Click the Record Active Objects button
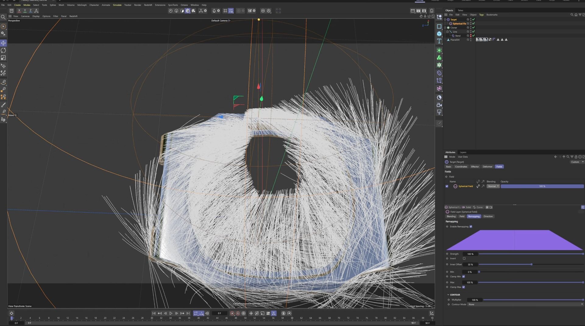585x326 pixels. tap(232, 313)
